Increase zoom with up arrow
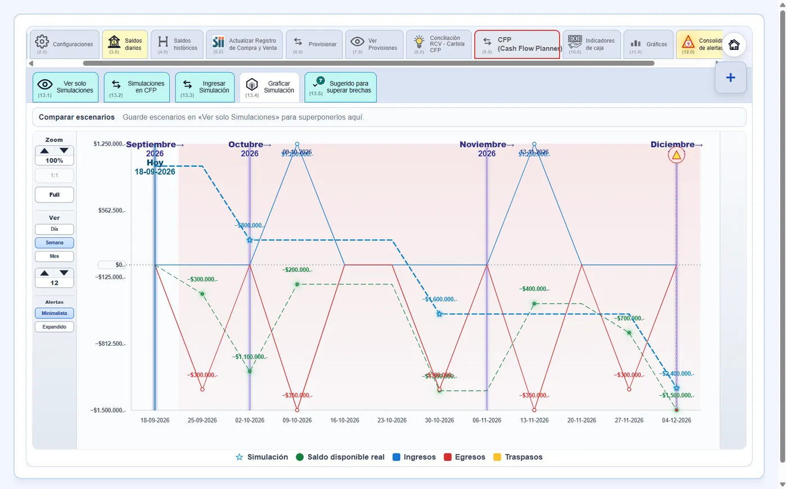Image resolution: width=787 pixels, height=489 pixels. (x=45, y=150)
